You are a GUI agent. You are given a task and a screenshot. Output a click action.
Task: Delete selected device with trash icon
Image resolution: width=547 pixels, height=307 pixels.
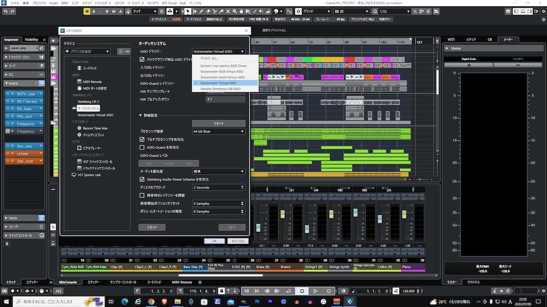tap(120, 51)
